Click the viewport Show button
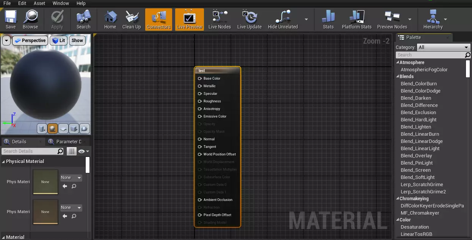 click(x=77, y=41)
